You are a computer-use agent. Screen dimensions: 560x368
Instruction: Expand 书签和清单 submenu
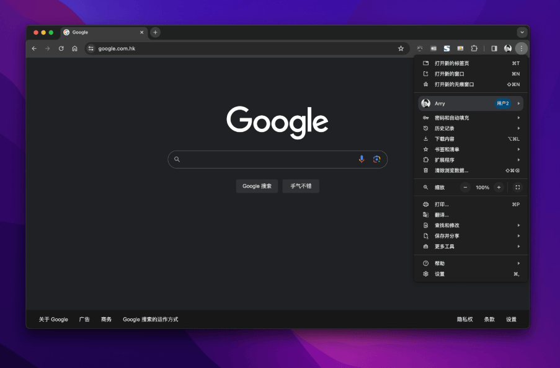(x=471, y=149)
